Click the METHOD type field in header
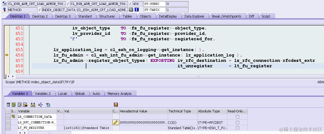The image size is (324, 134). tap(22, 10)
